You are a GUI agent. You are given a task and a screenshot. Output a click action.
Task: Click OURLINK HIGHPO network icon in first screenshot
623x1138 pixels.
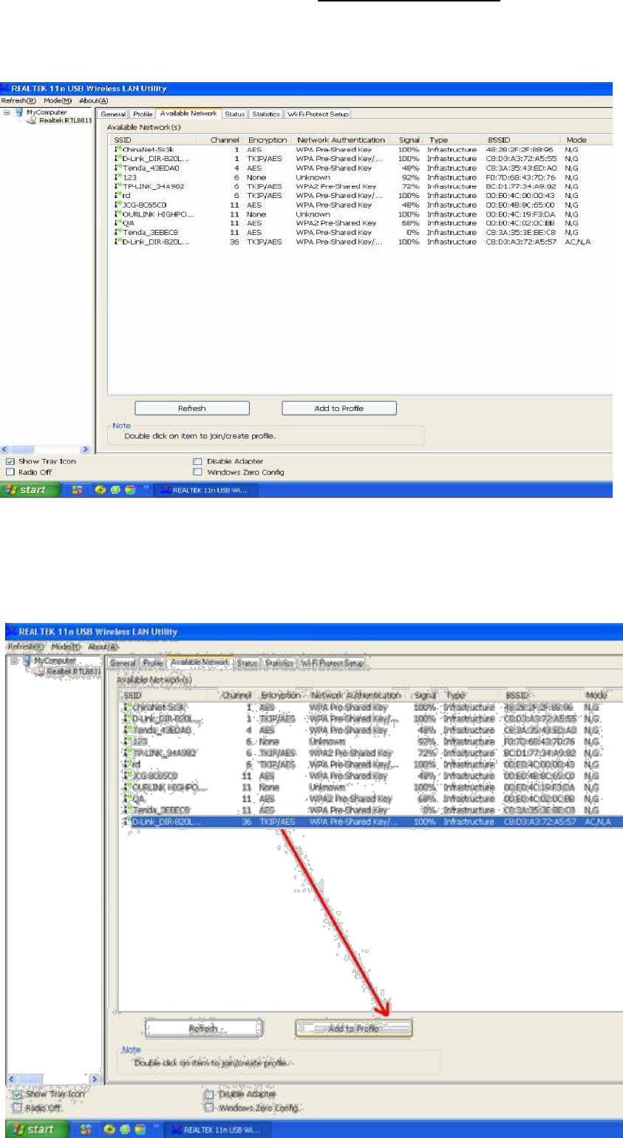tap(118, 214)
